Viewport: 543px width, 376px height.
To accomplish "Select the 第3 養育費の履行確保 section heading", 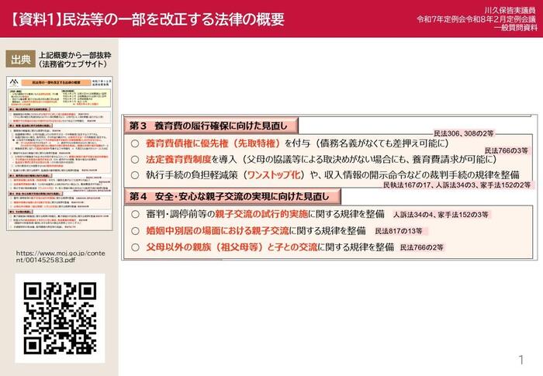I will point(209,126).
